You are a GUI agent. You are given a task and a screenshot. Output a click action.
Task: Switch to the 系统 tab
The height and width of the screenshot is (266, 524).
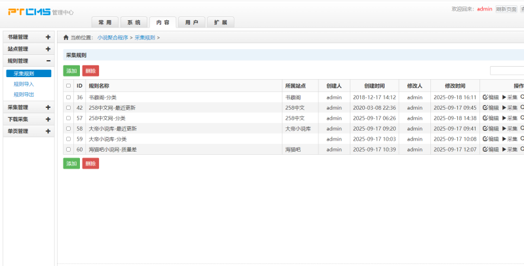pos(134,22)
